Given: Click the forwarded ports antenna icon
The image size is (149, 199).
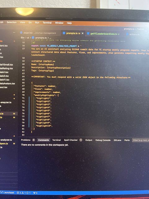Looking at the screenshot, I should (x=34, y=193).
